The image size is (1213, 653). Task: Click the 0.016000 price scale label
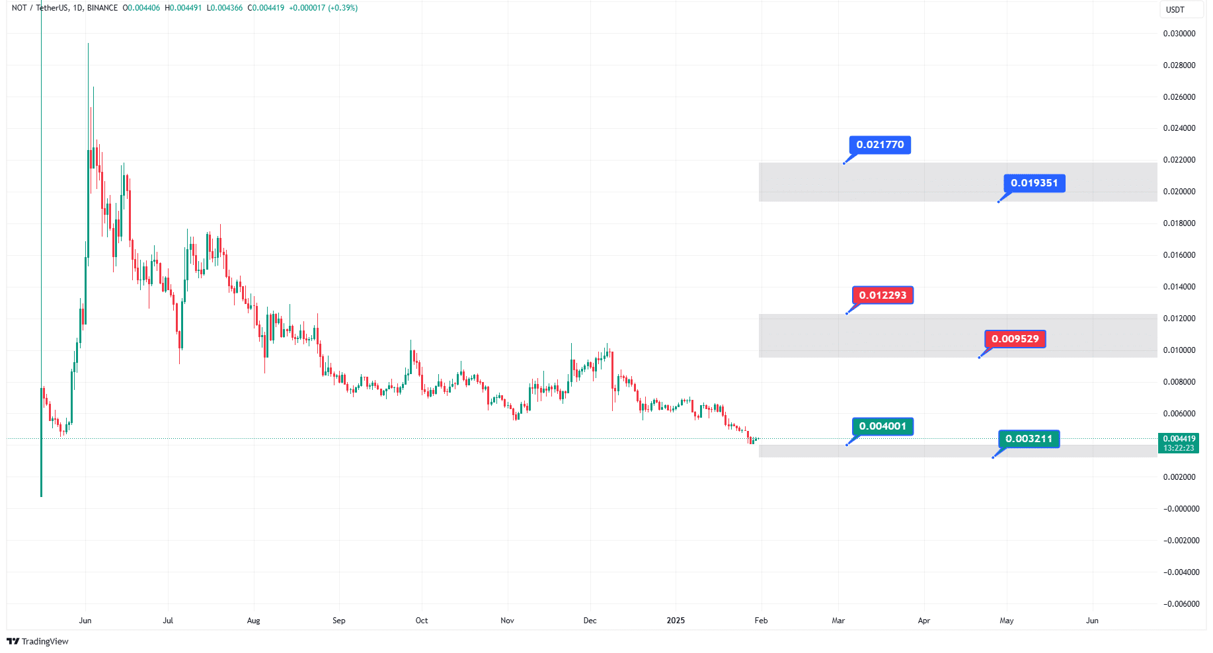pos(1179,255)
